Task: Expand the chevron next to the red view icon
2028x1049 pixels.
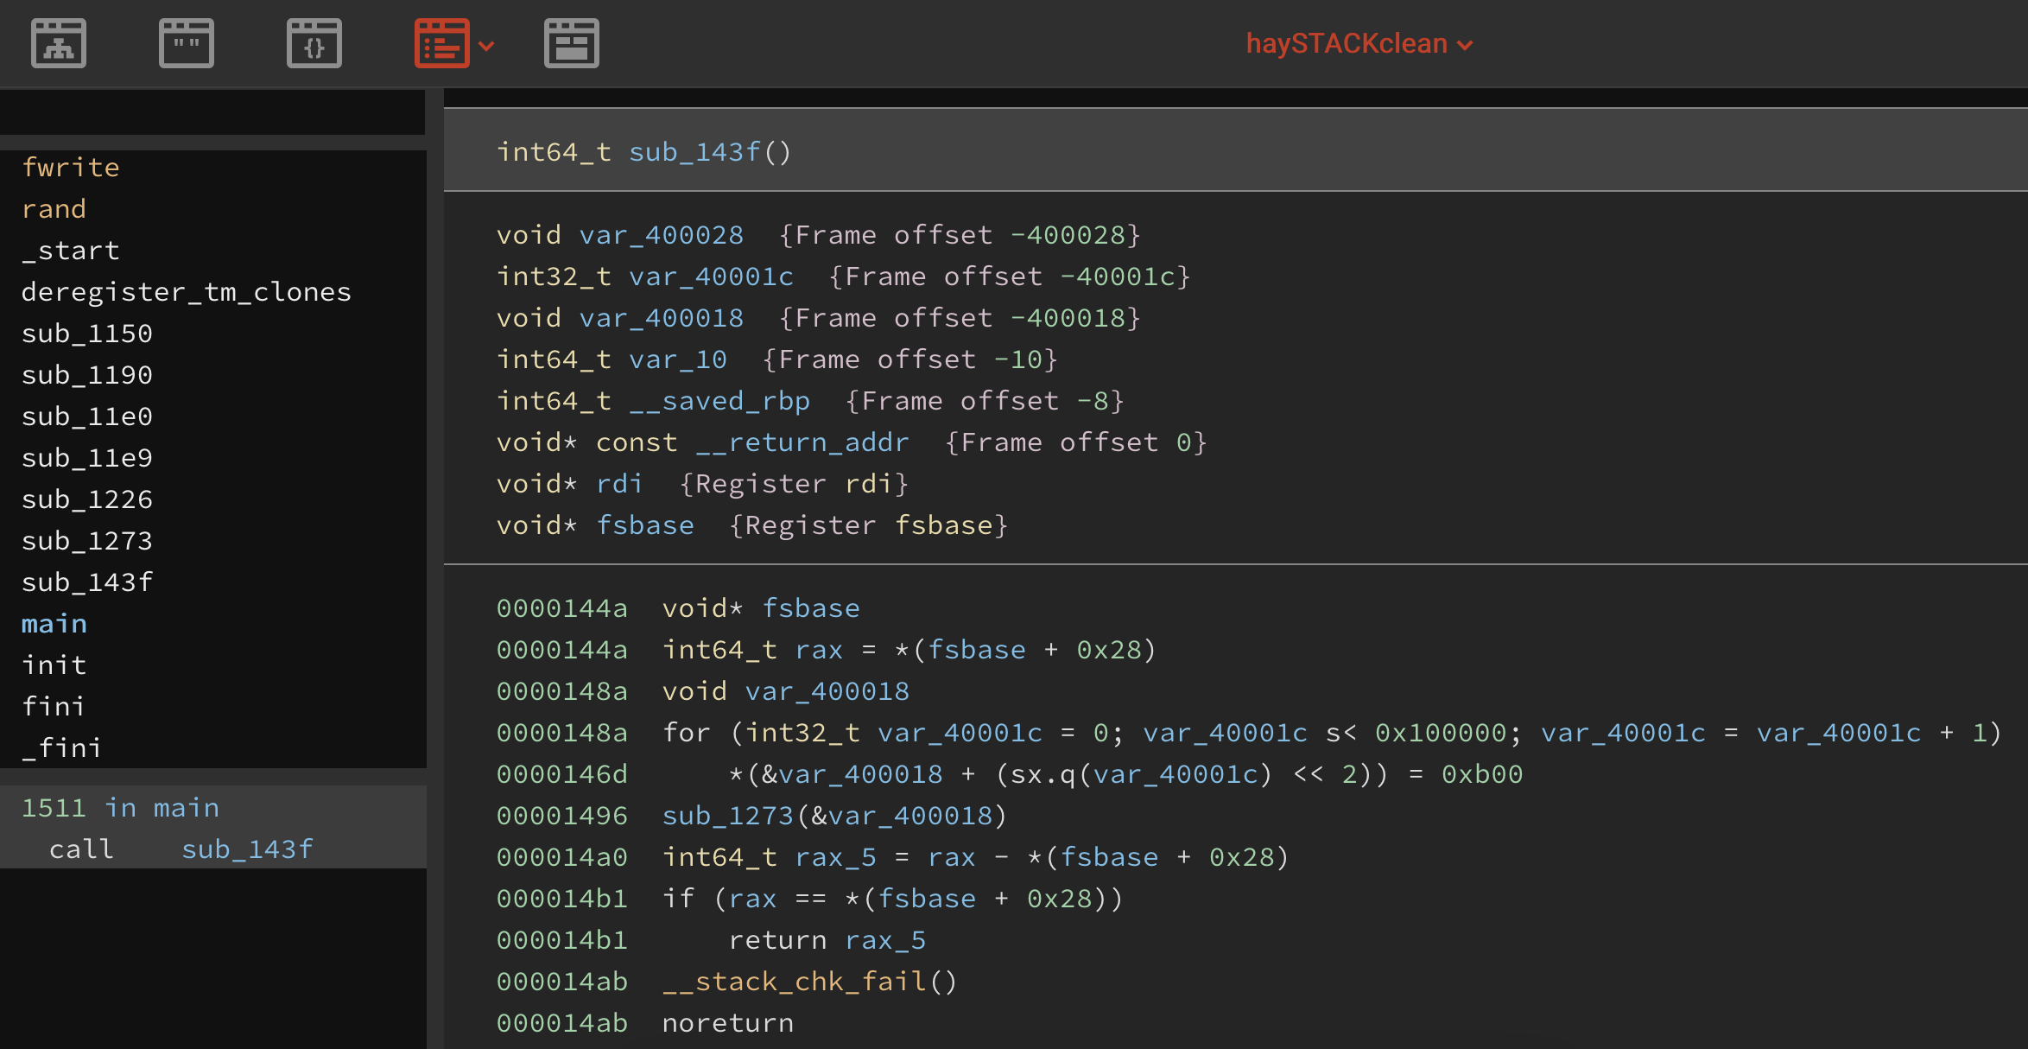Action: point(487,46)
